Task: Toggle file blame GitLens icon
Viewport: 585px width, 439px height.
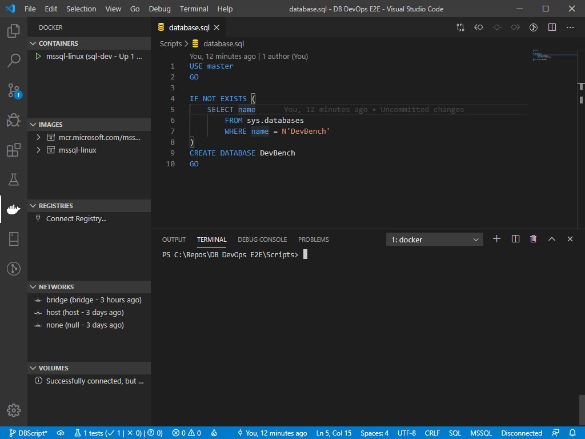Action: point(534,27)
